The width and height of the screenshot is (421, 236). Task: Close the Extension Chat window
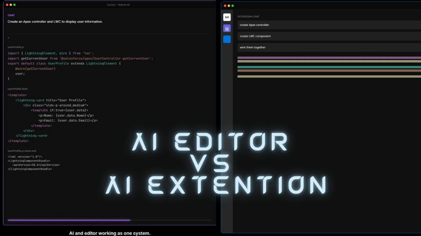tap(225, 6)
